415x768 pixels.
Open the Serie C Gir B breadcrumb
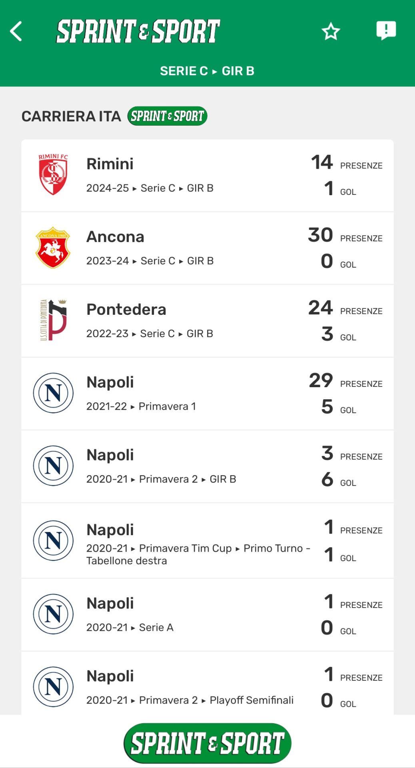tap(207, 71)
